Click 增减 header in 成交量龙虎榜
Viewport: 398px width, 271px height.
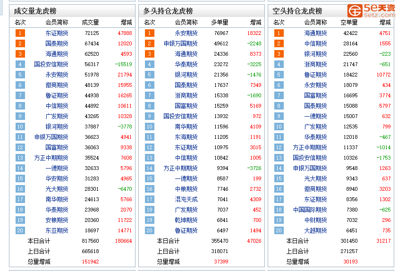coord(127,23)
